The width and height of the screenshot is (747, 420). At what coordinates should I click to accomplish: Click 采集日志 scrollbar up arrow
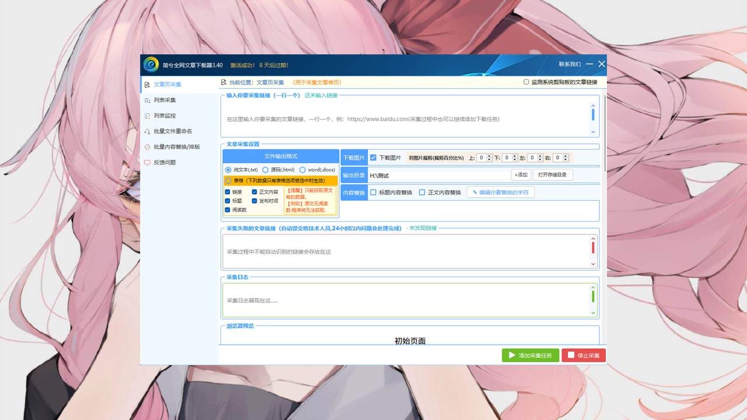click(594, 288)
